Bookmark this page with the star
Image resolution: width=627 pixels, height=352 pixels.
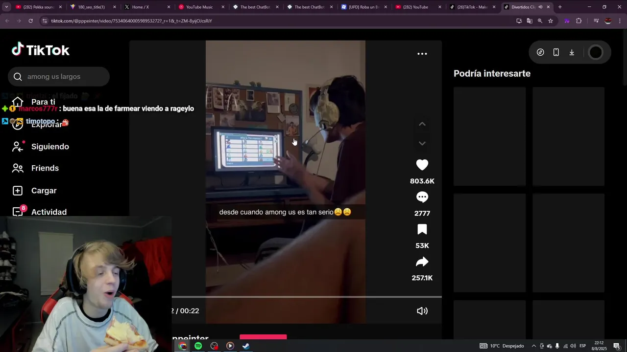point(551,21)
